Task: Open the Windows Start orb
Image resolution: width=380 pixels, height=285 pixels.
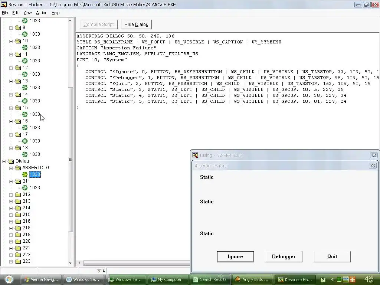Action: click(9, 279)
